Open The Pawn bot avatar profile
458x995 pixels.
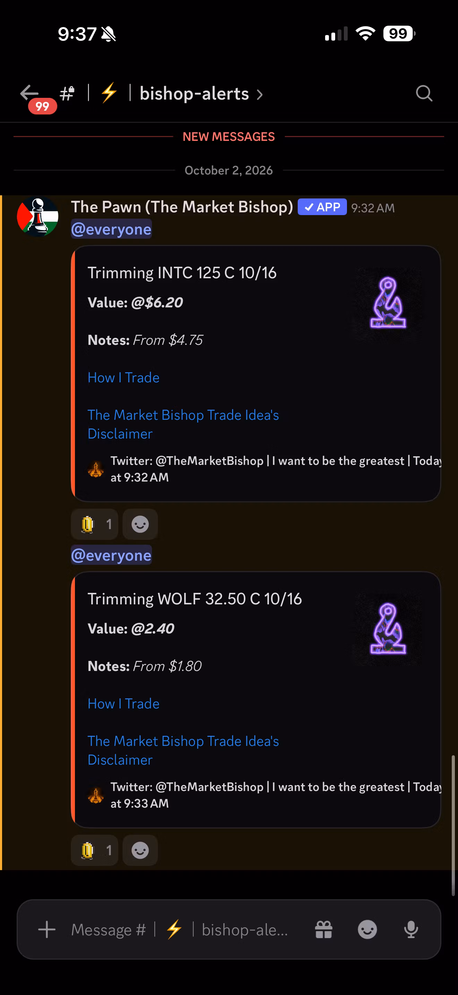coord(38,216)
